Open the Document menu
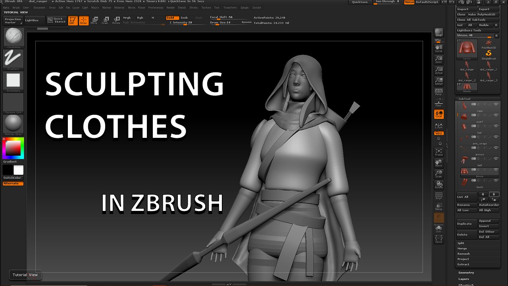The image size is (508, 286). tap(39, 8)
